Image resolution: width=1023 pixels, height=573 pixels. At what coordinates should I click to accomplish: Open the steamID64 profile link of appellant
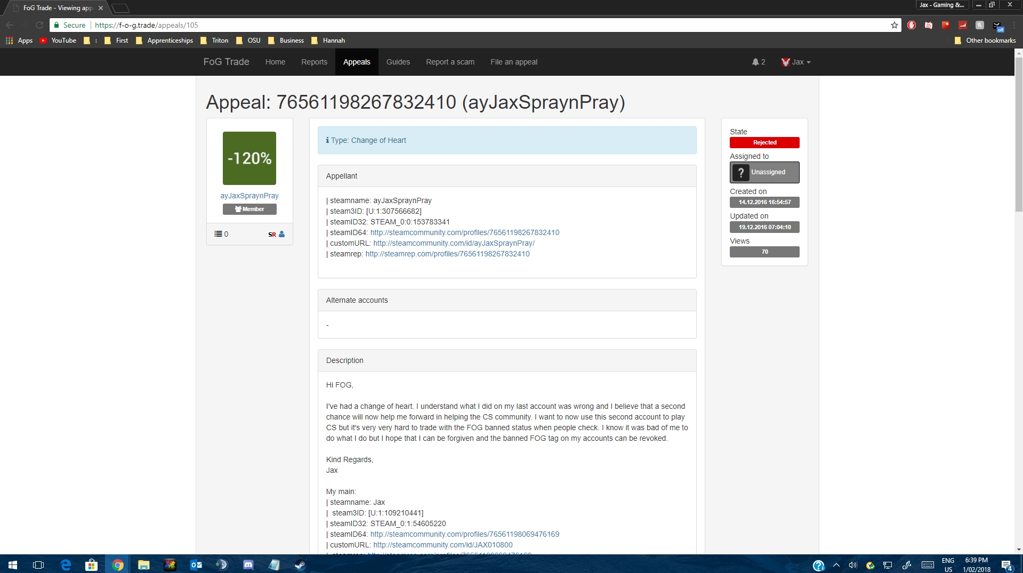click(x=464, y=233)
